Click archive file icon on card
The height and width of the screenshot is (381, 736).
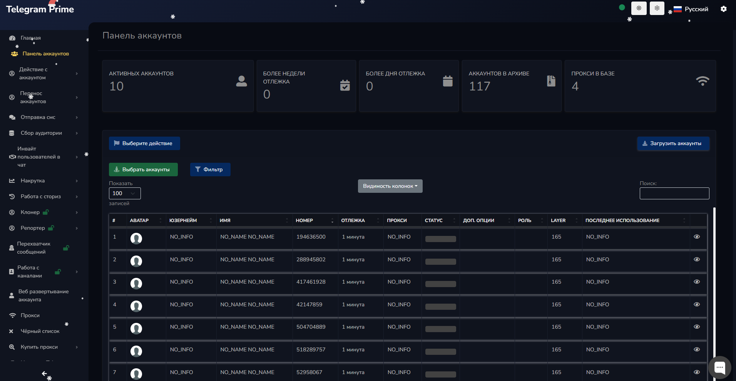pos(551,81)
